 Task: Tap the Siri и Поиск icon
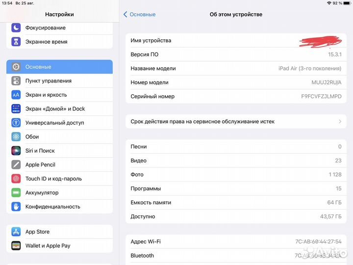click(x=16, y=151)
